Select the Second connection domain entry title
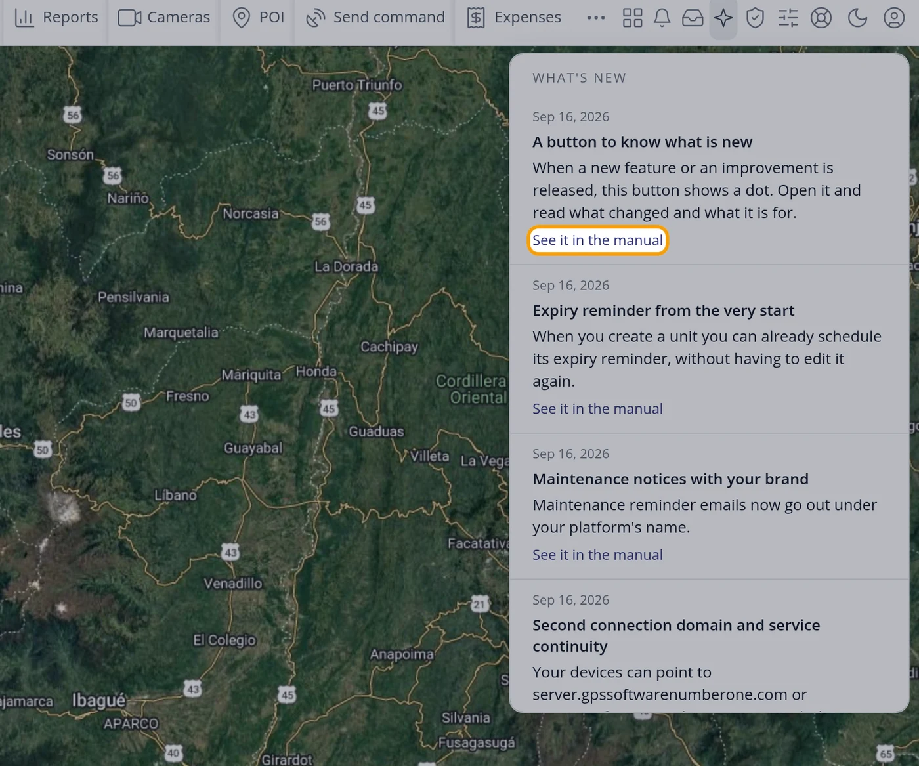 (x=676, y=635)
